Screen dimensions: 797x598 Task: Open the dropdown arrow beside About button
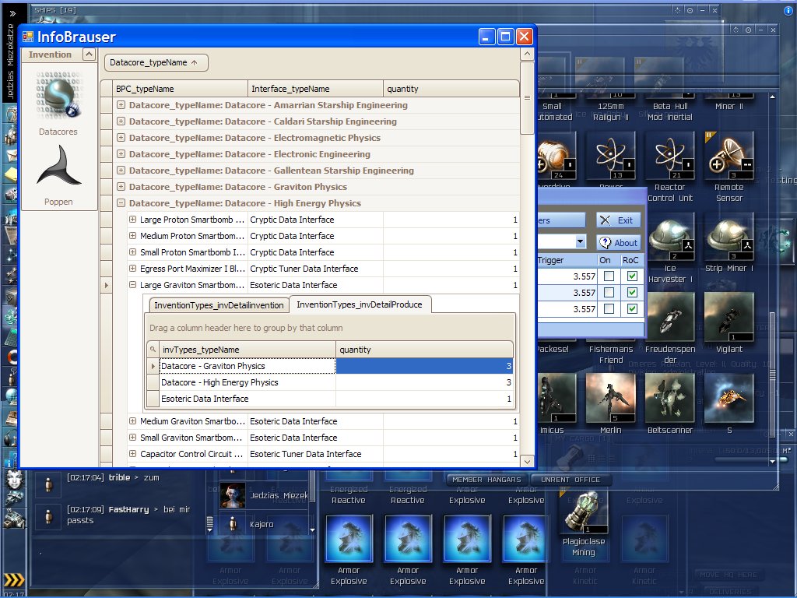581,241
